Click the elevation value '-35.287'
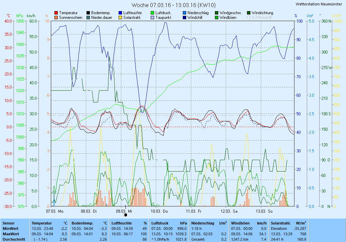 point(300,229)
